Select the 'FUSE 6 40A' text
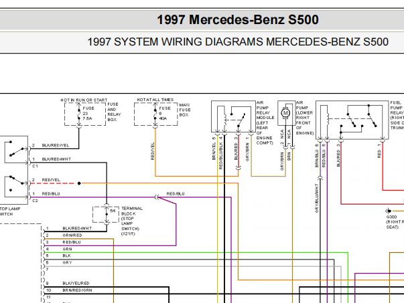Image resolution: width=404 pixels, height=303 pixels. [x=165, y=113]
